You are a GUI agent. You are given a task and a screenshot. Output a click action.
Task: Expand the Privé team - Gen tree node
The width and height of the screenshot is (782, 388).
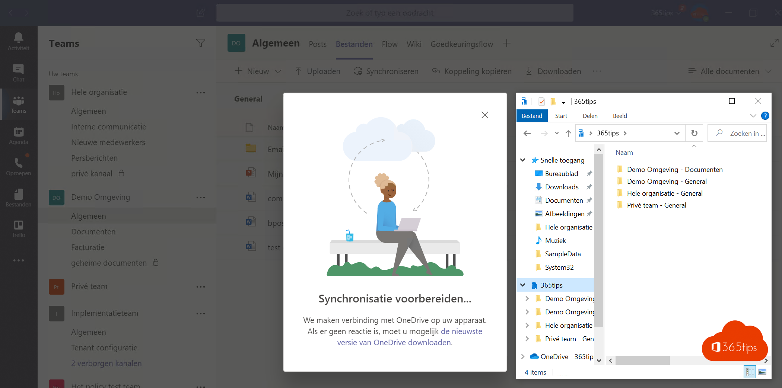tap(527, 339)
